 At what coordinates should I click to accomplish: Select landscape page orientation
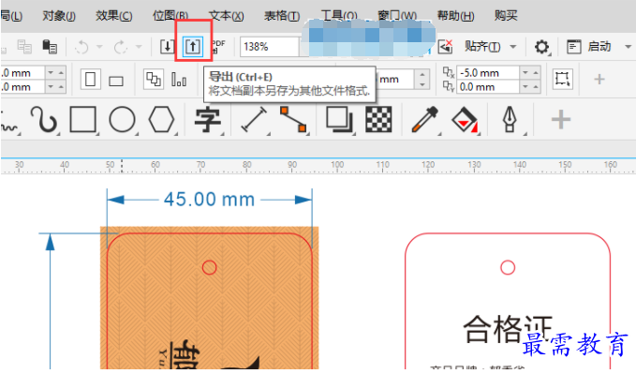[116, 81]
